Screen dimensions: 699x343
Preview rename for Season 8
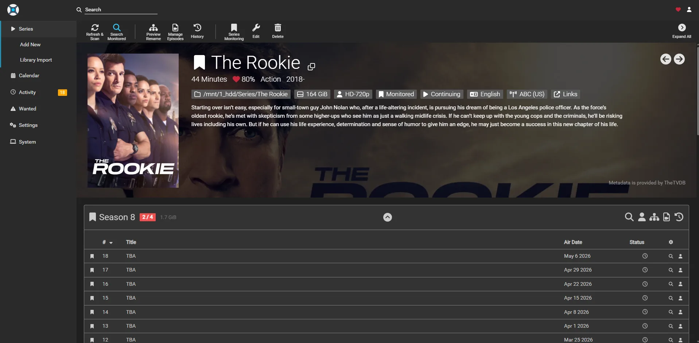[x=654, y=217]
